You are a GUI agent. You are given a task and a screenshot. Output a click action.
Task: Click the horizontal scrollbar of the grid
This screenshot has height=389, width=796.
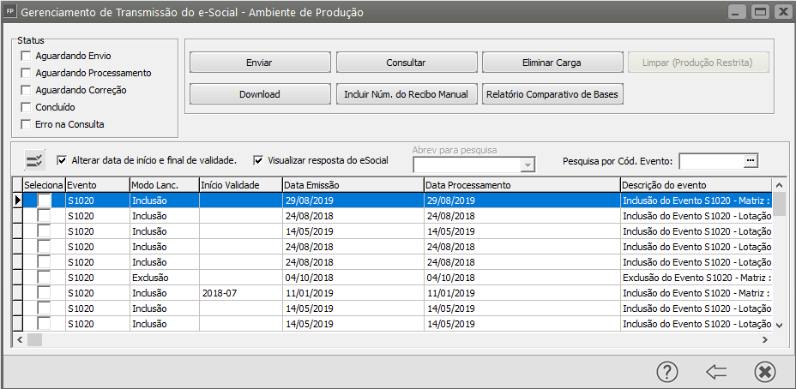coord(386,340)
